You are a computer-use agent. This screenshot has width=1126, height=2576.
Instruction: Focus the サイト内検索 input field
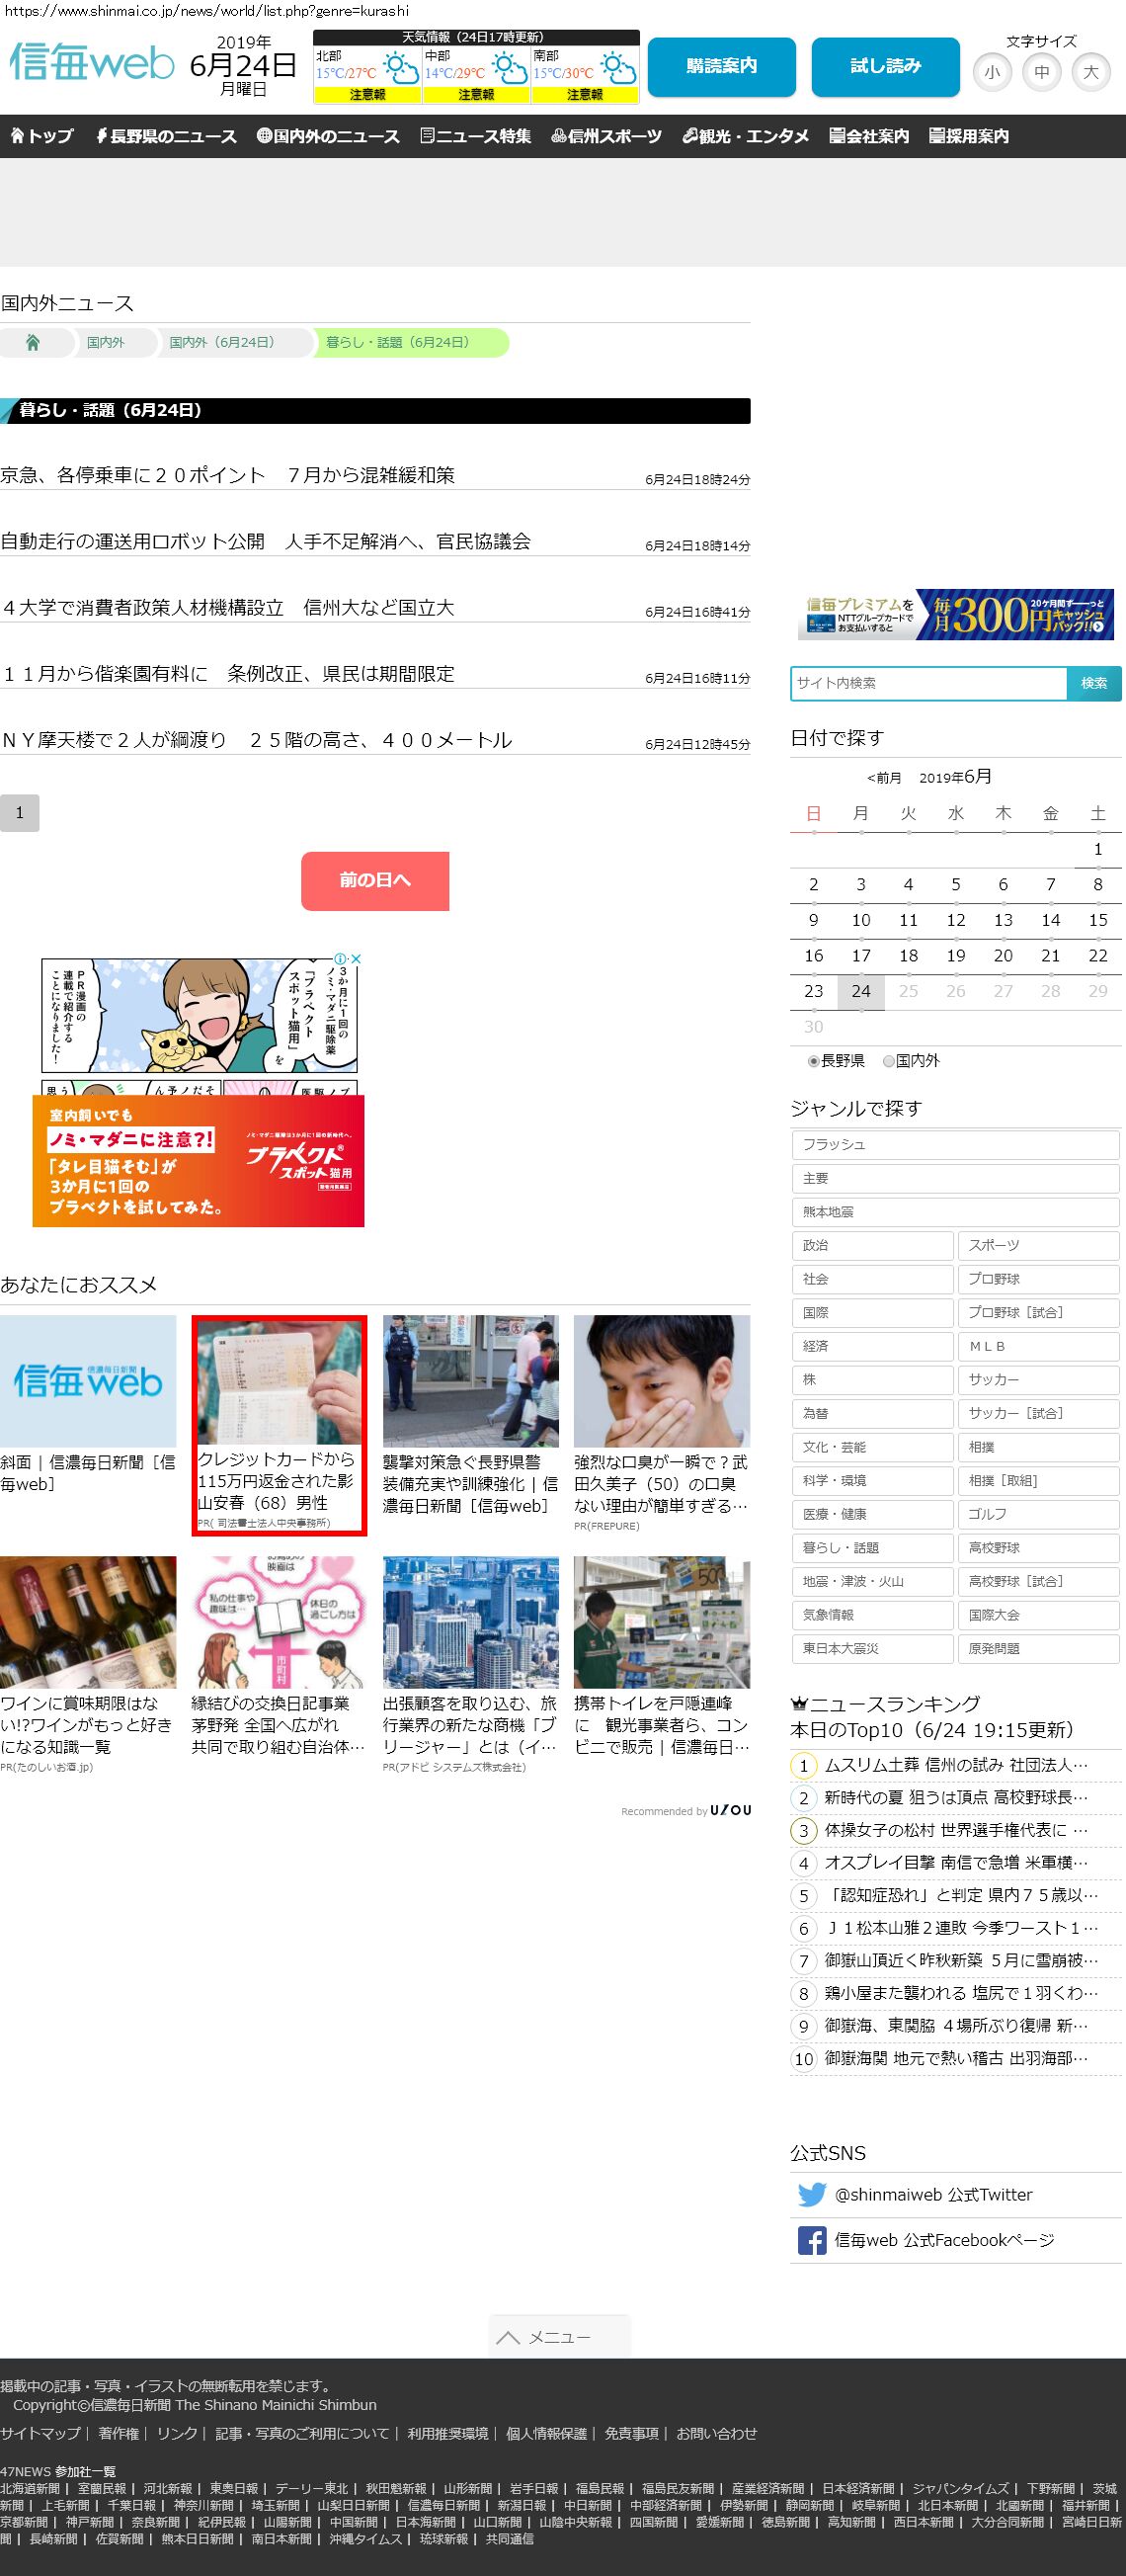(929, 683)
